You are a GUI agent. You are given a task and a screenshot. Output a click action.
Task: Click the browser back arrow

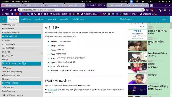3,10
